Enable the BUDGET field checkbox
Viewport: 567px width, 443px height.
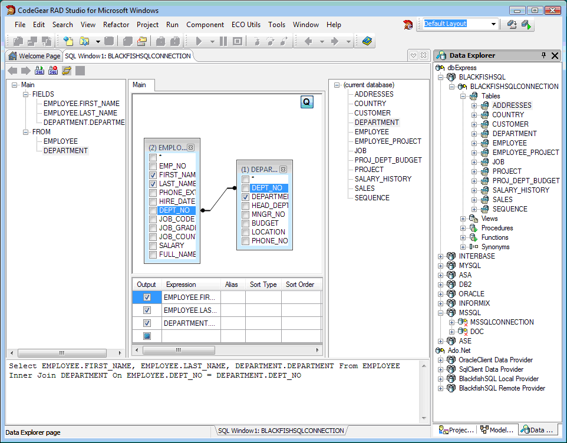click(245, 223)
